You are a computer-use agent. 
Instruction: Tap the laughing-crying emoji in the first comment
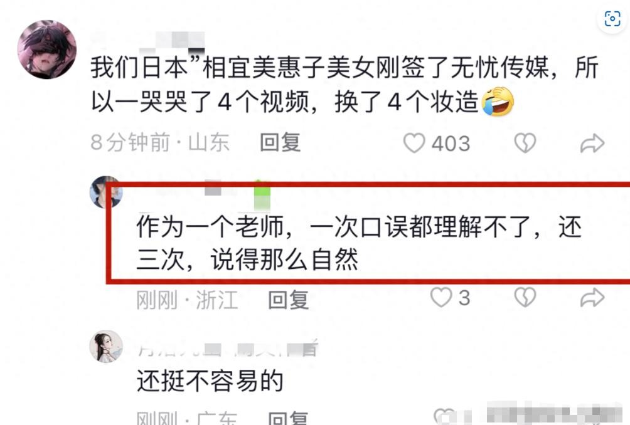point(498,102)
